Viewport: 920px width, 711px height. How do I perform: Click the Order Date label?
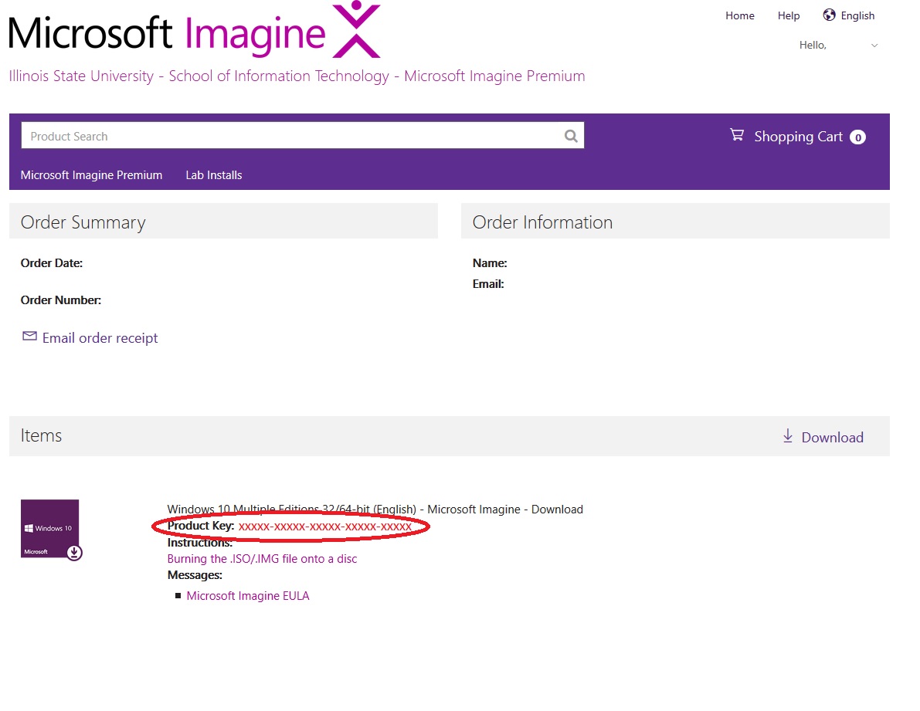[x=52, y=263]
